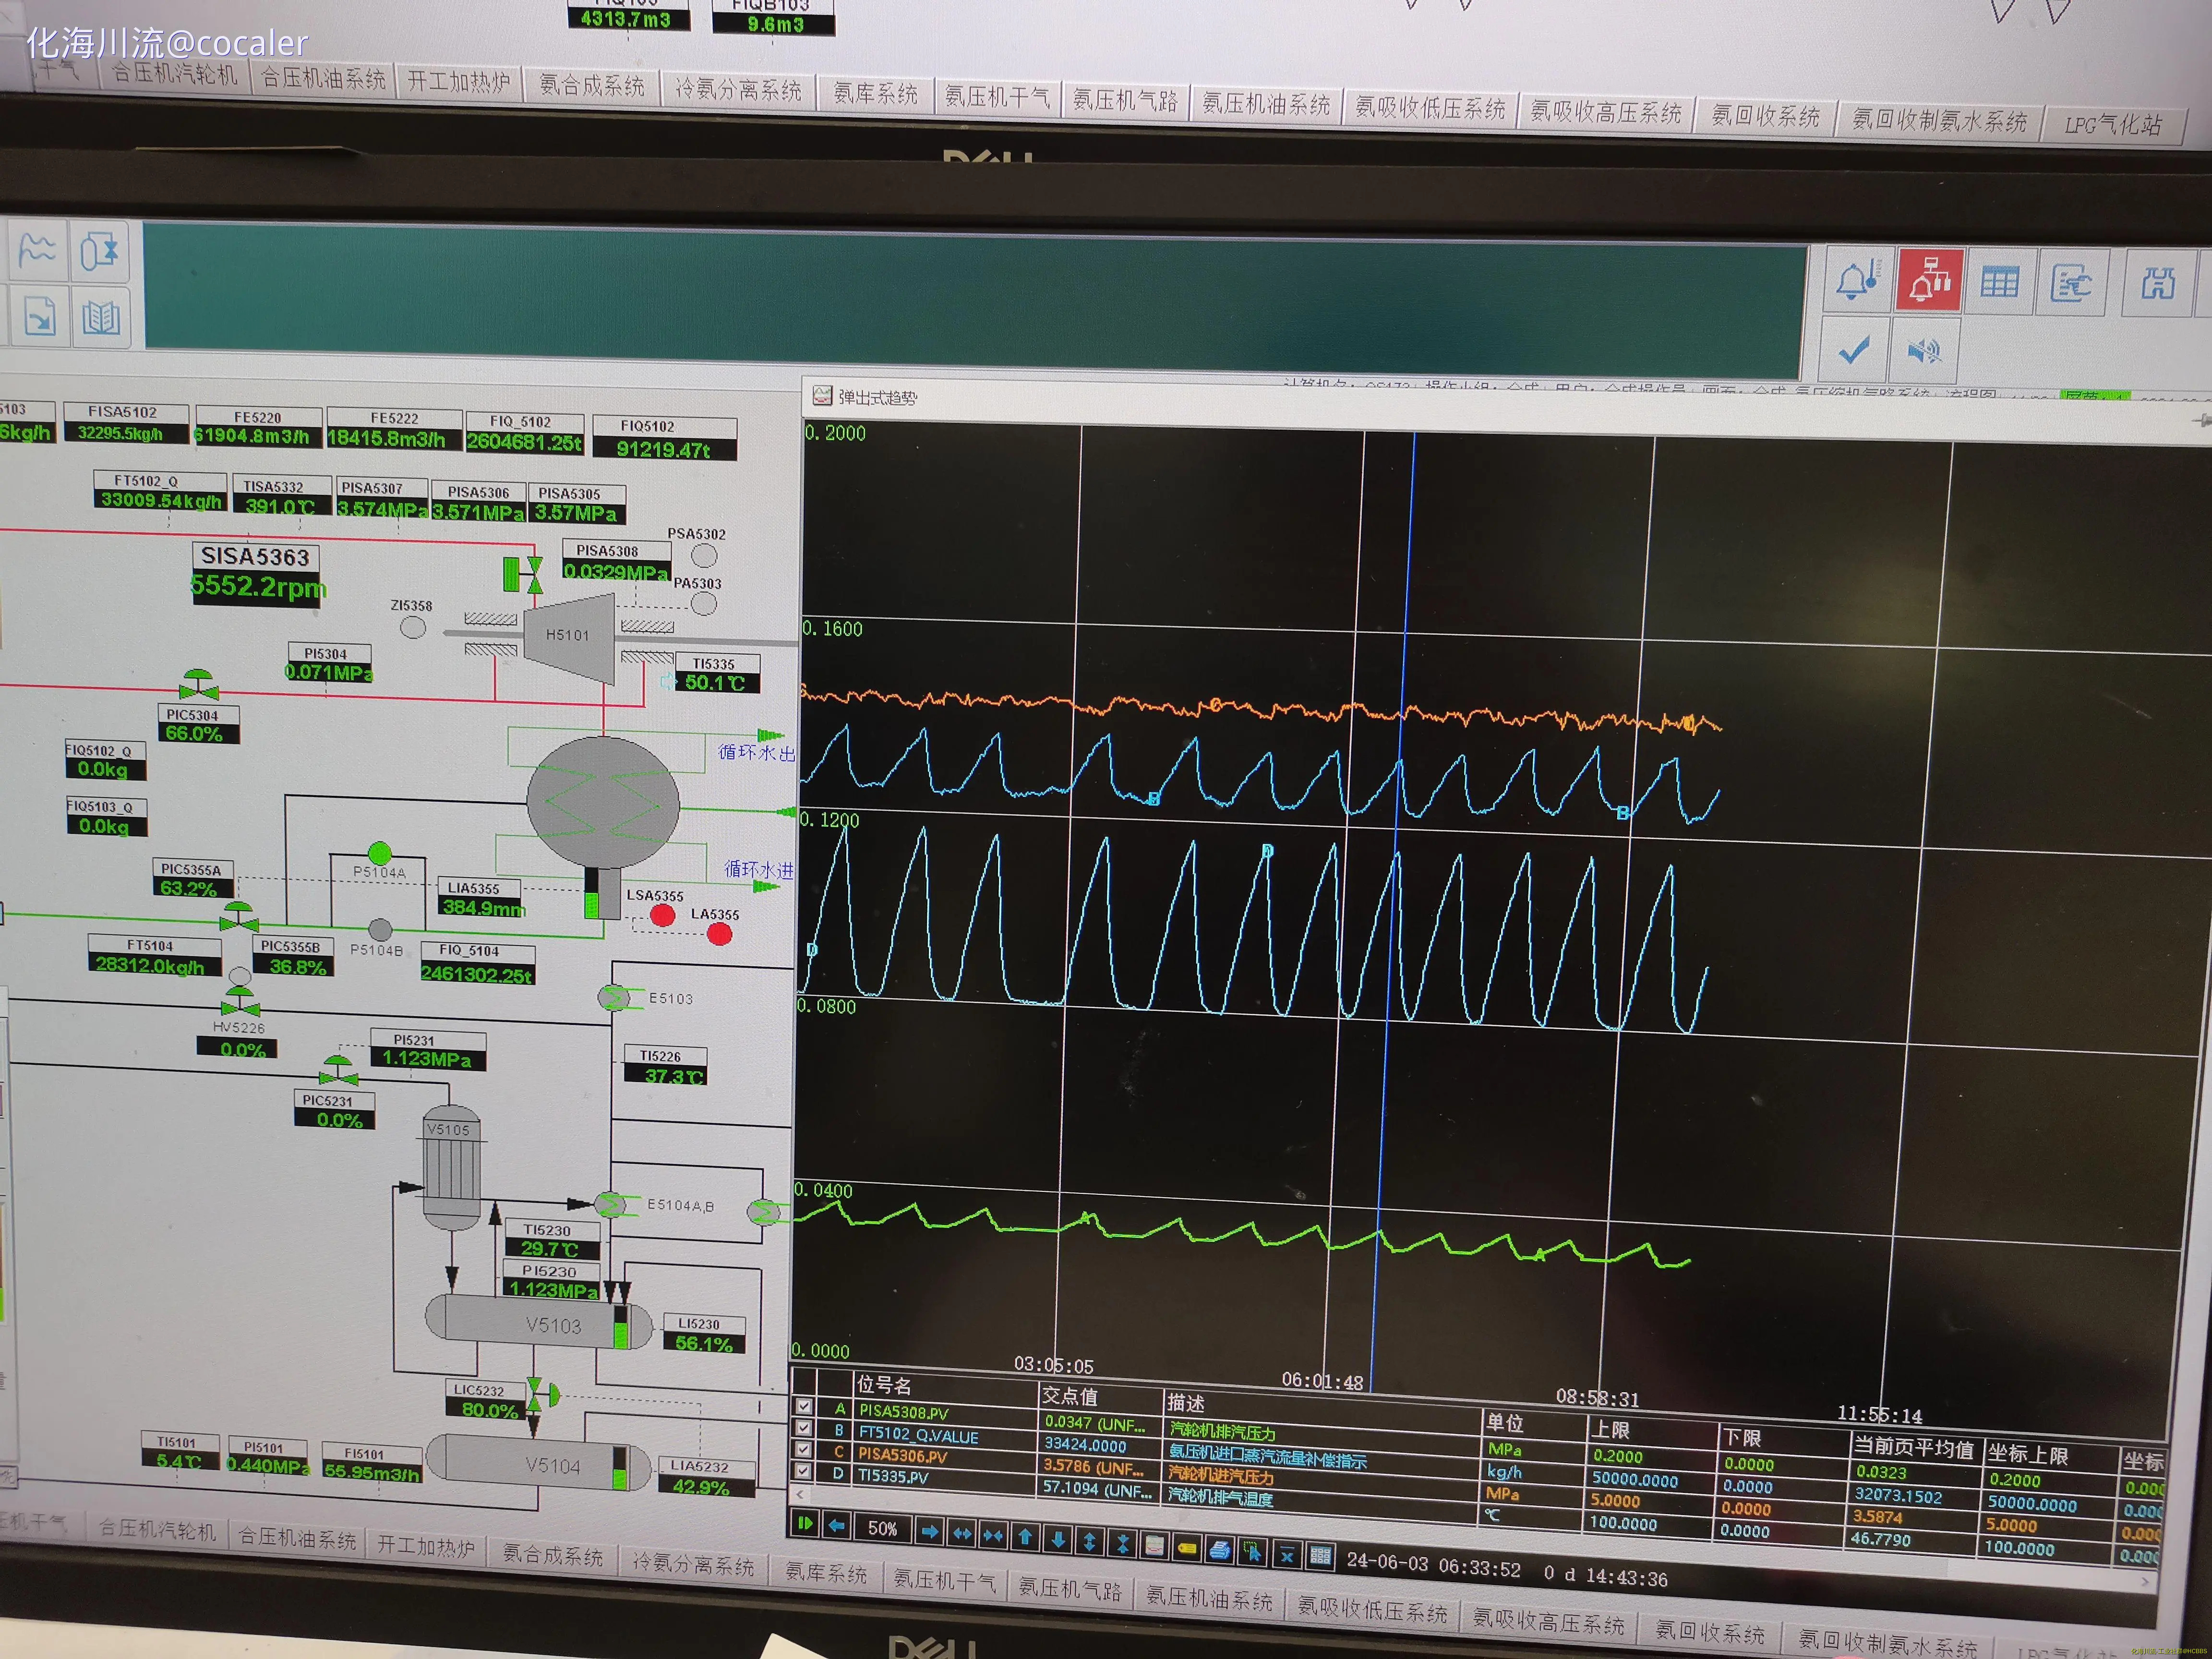The height and width of the screenshot is (1659, 2212).
Task: Switch to bottom tab 合压机油系统
Action: coord(297,1538)
